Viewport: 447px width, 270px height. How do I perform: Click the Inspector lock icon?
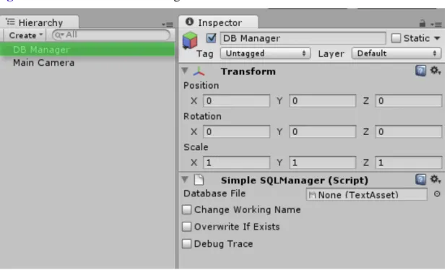coord(422,23)
